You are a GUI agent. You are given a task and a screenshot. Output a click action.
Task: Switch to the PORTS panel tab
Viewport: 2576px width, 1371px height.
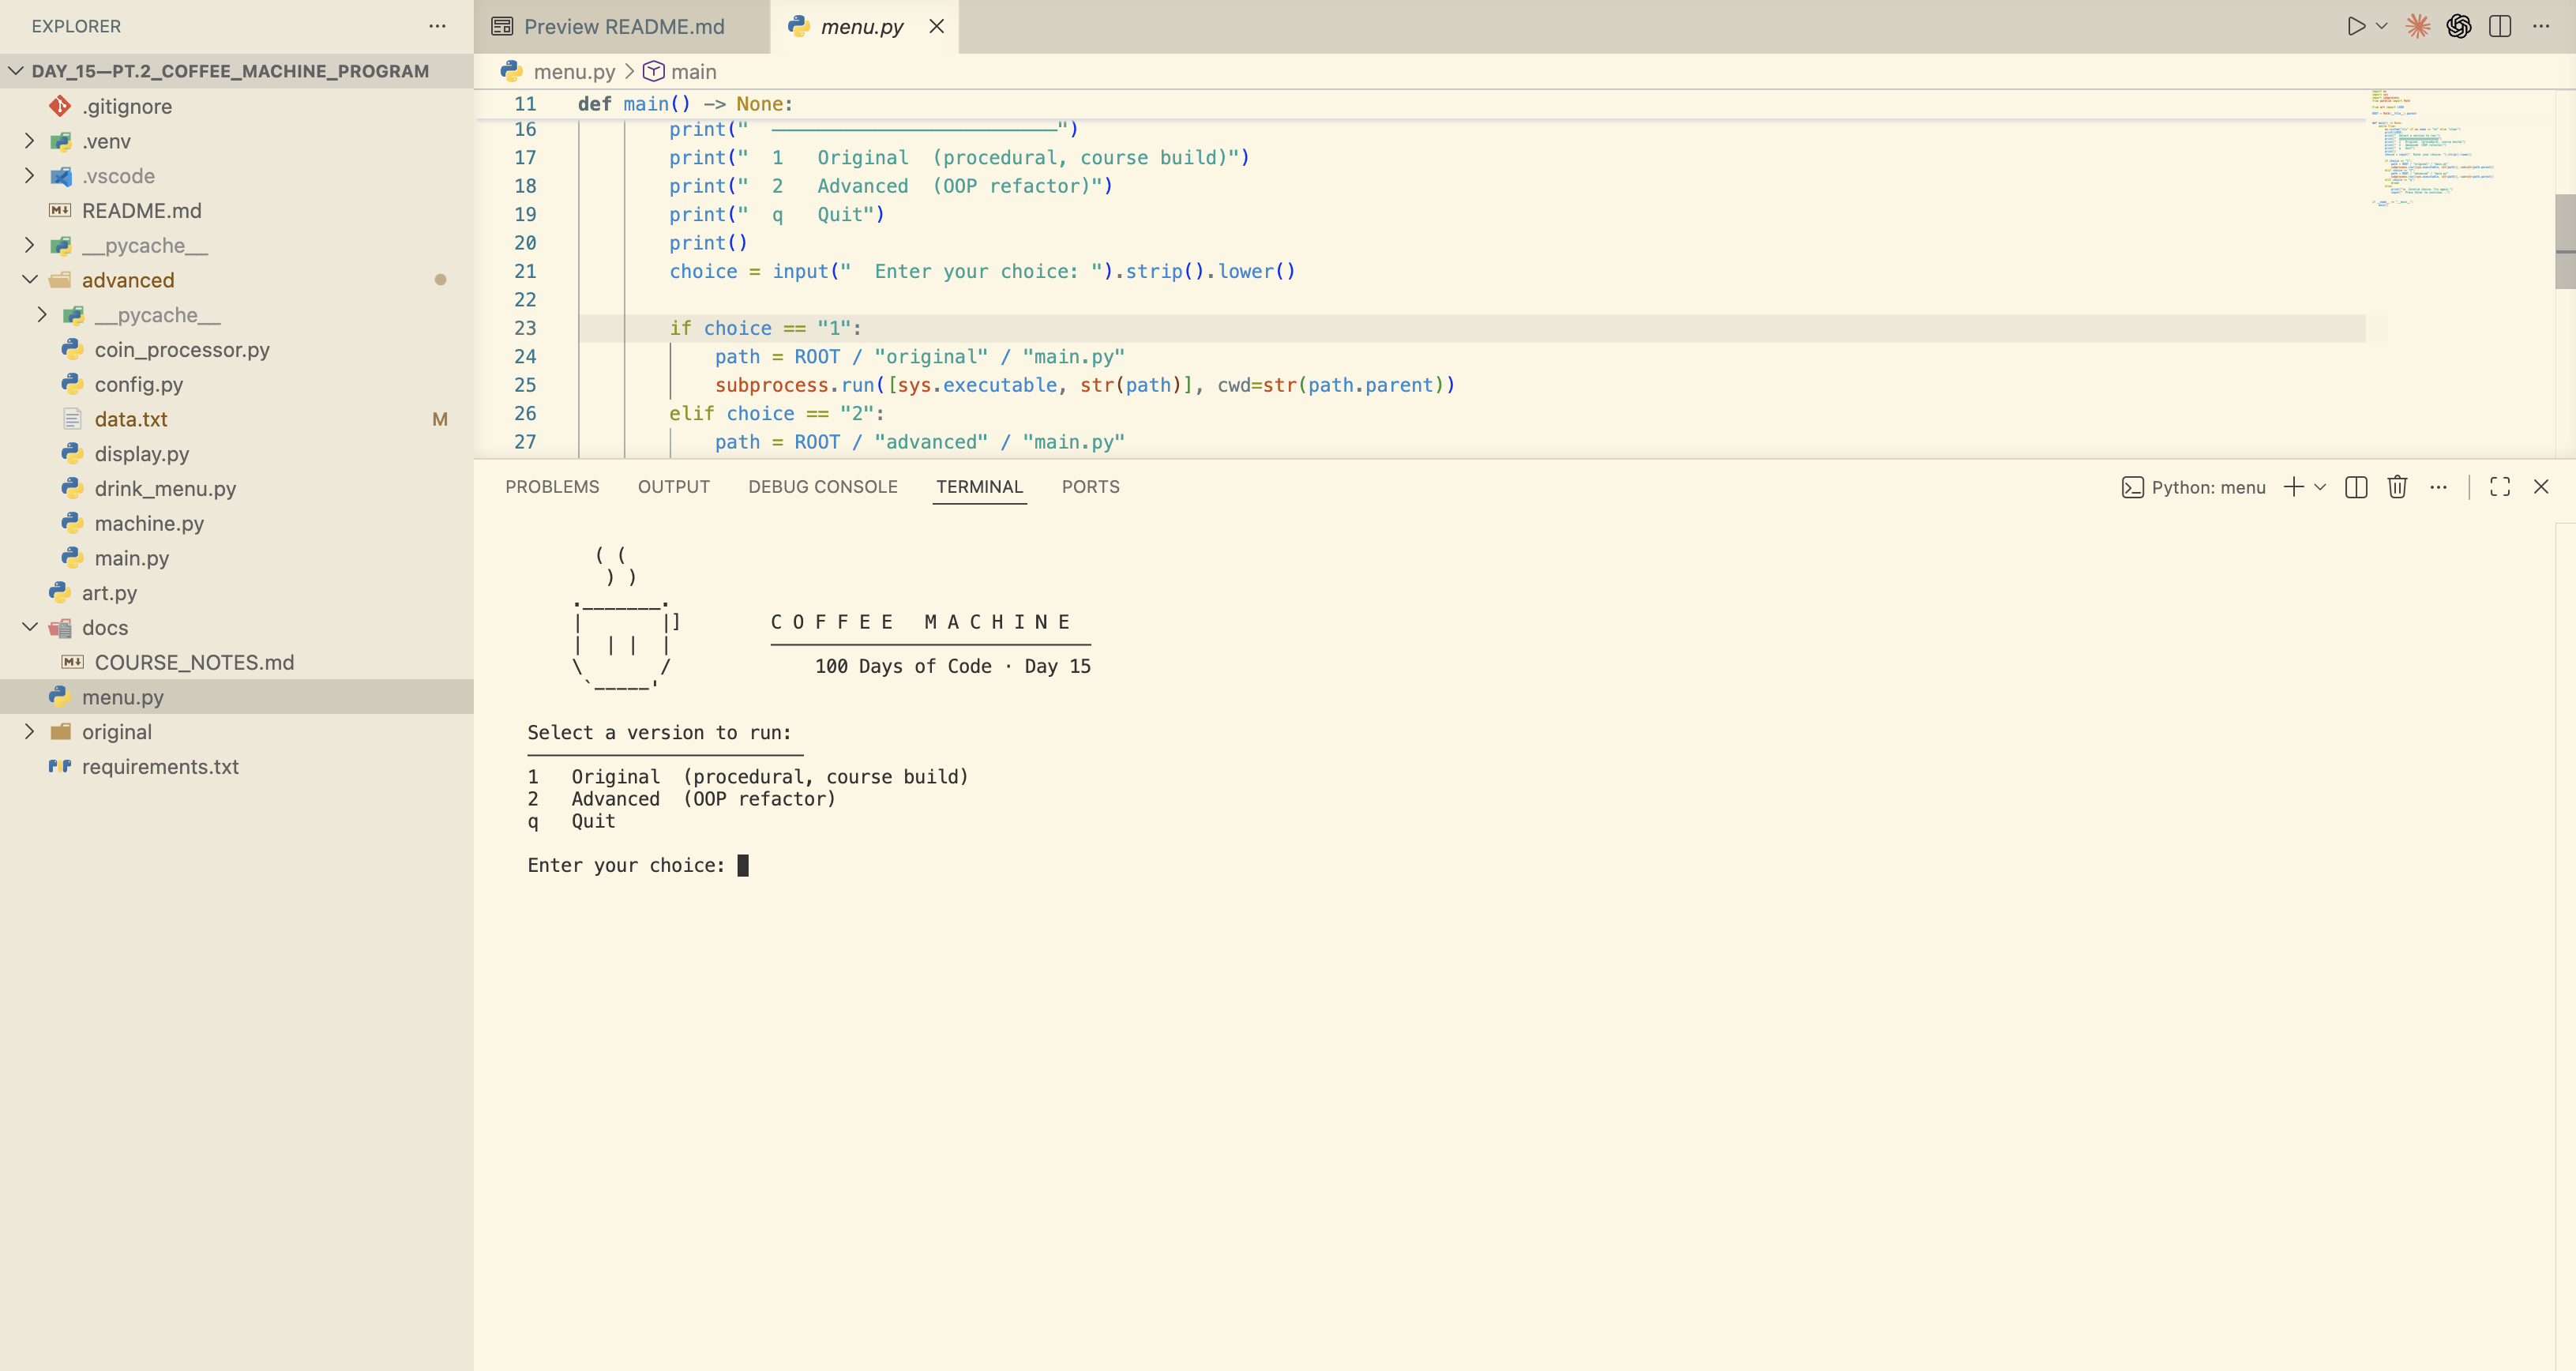tap(1090, 487)
